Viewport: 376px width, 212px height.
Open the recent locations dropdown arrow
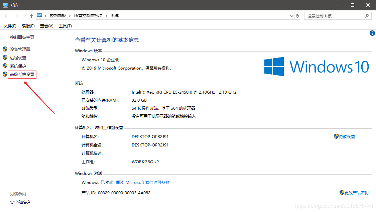pyautogui.click(x=24, y=16)
